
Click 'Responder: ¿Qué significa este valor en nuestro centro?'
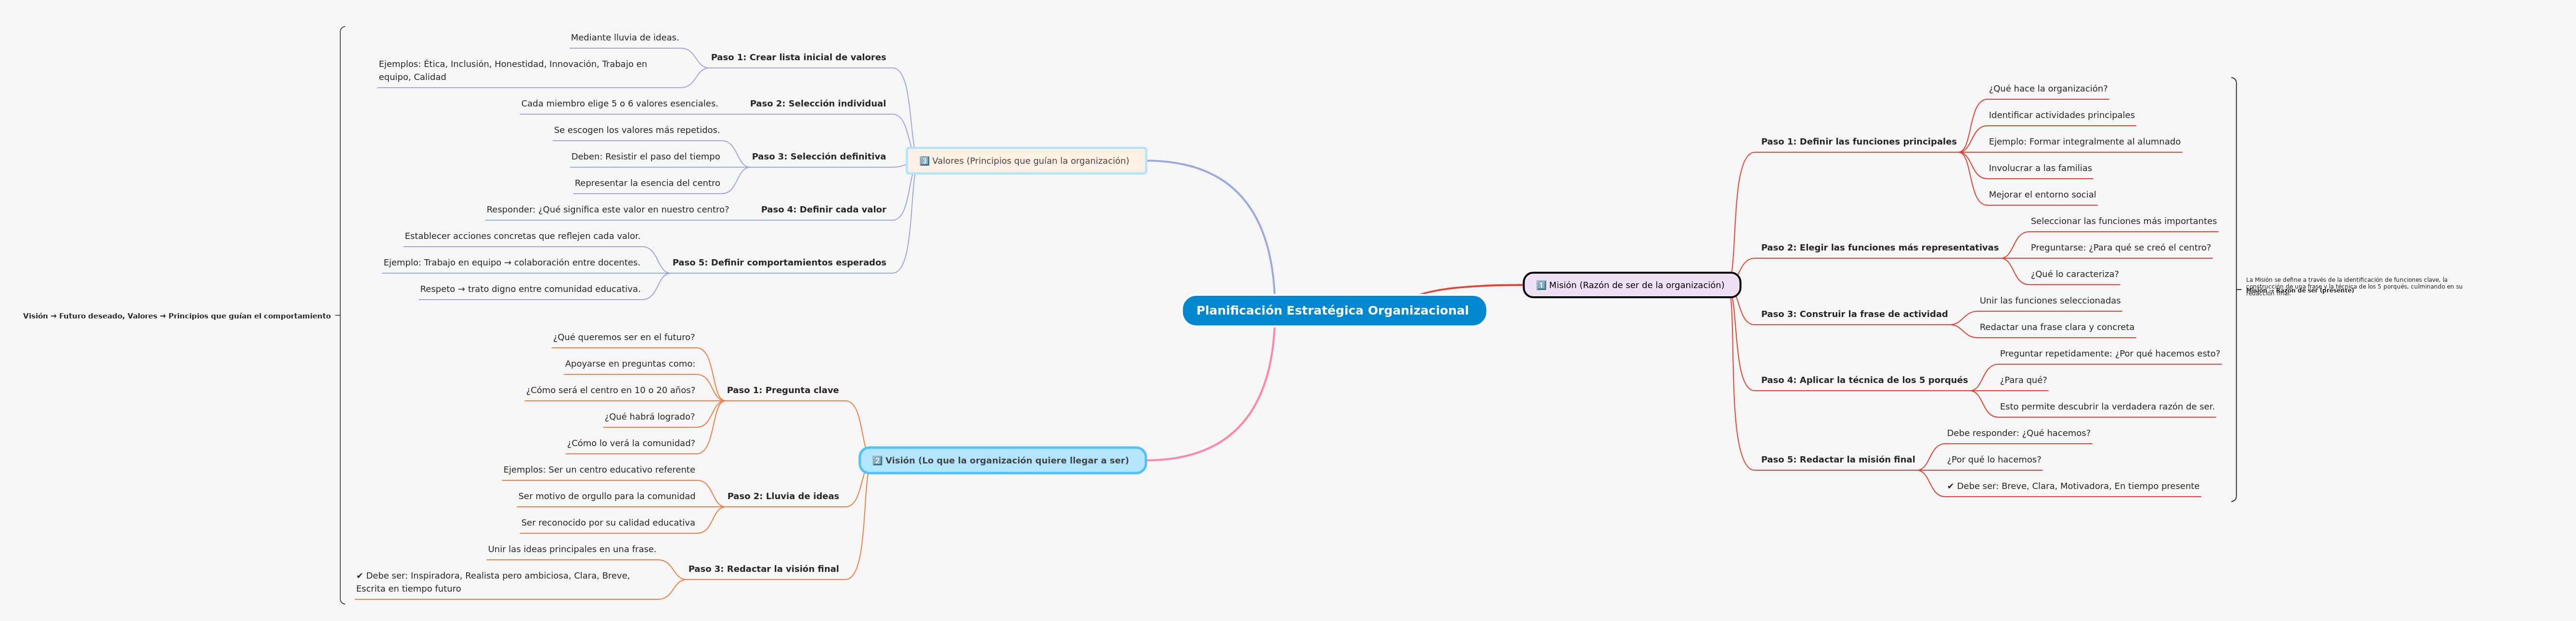[x=607, y=209]
